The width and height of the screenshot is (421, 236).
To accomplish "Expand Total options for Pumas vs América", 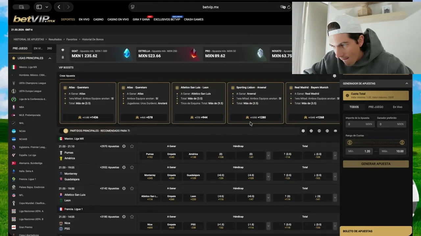I will [x=335, y=156].
